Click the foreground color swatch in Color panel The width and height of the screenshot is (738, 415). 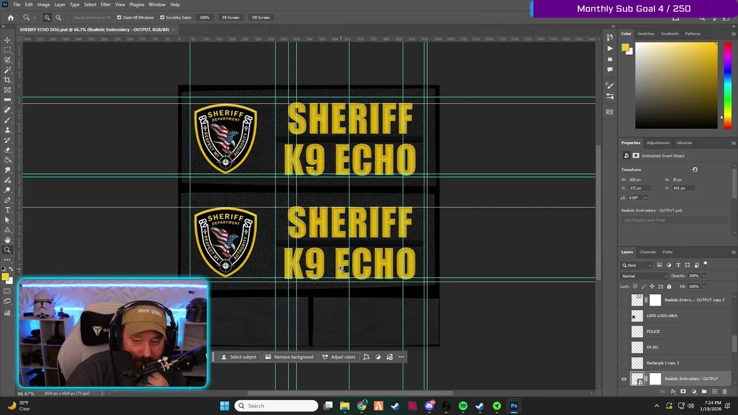625,48
